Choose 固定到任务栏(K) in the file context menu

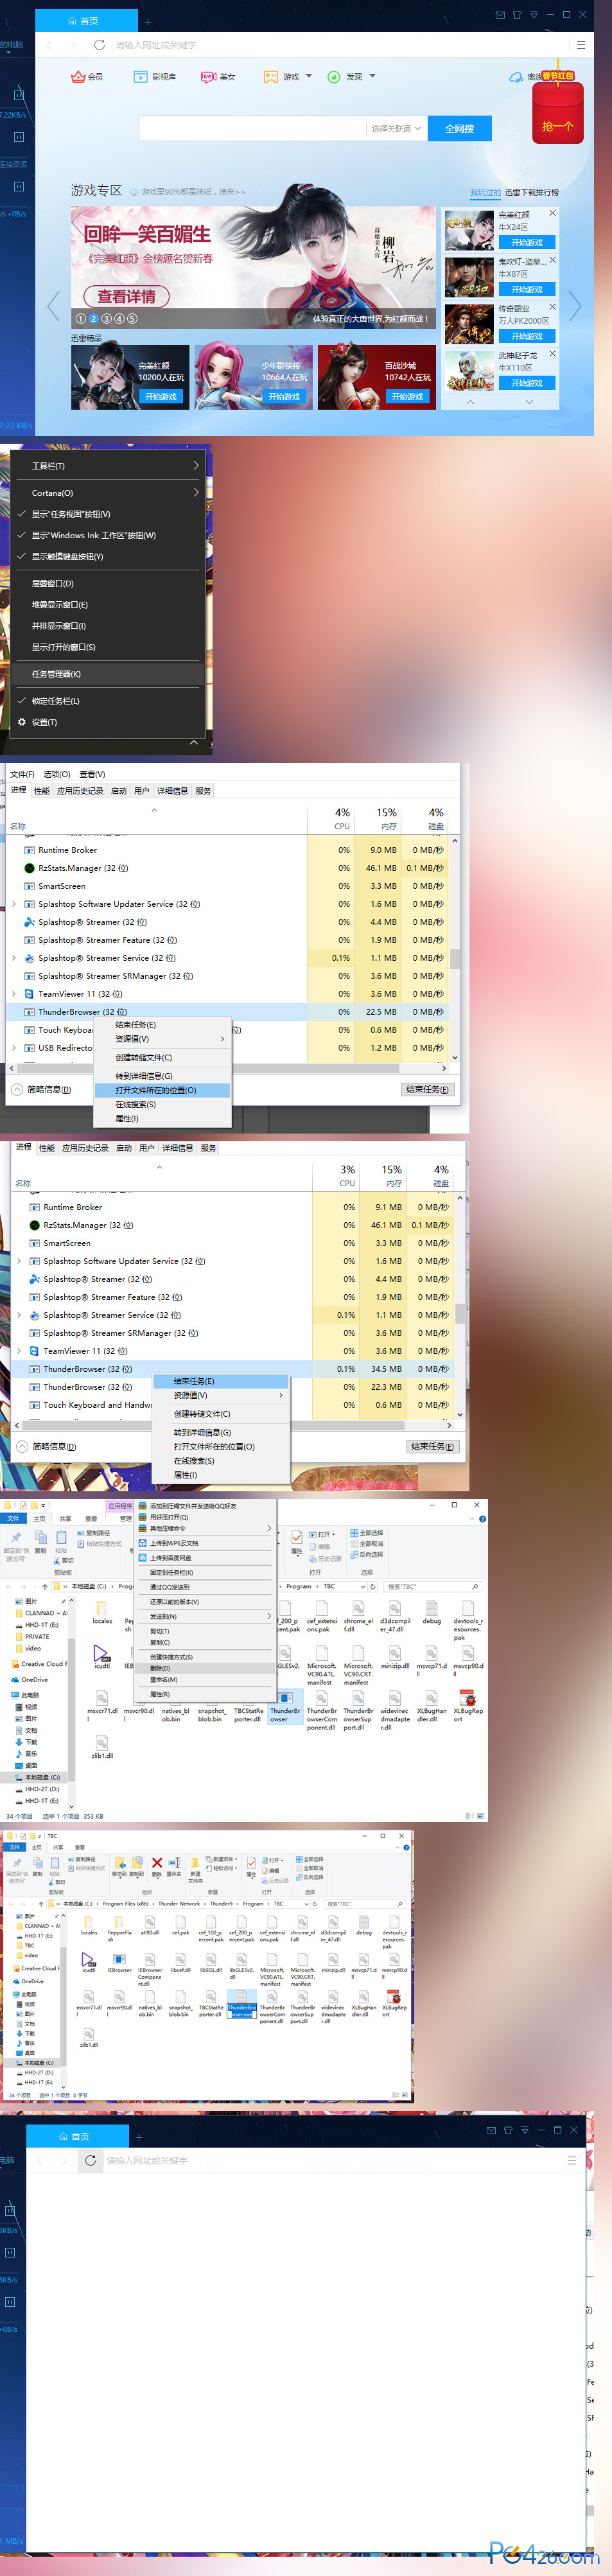tap(206, 1572)
